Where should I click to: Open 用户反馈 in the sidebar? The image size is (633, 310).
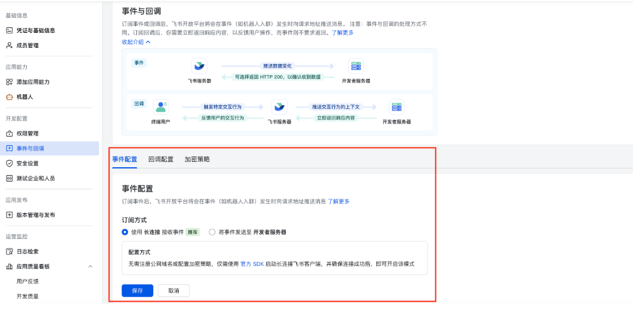pyautogui.click(x=28, y=281)
